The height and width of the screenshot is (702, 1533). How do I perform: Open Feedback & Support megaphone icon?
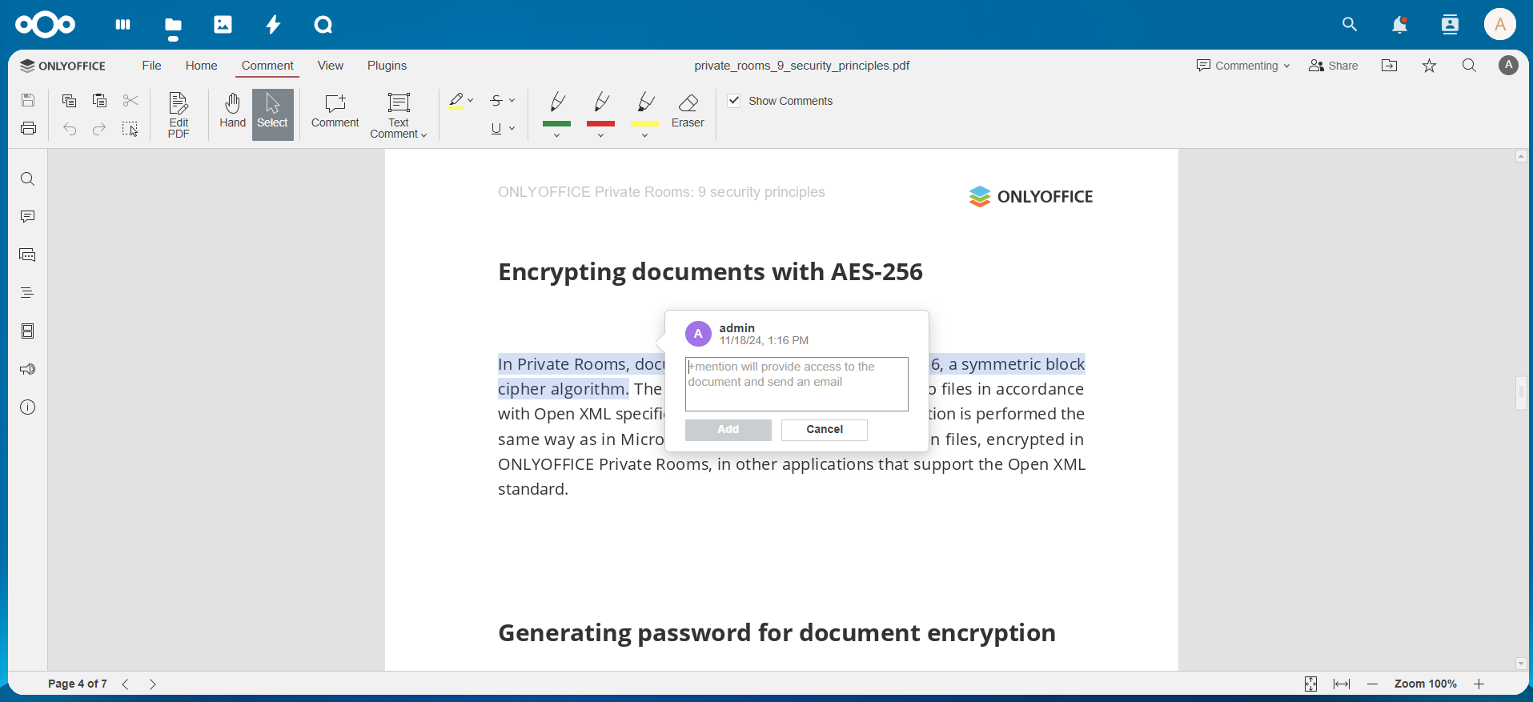(28, 369)
